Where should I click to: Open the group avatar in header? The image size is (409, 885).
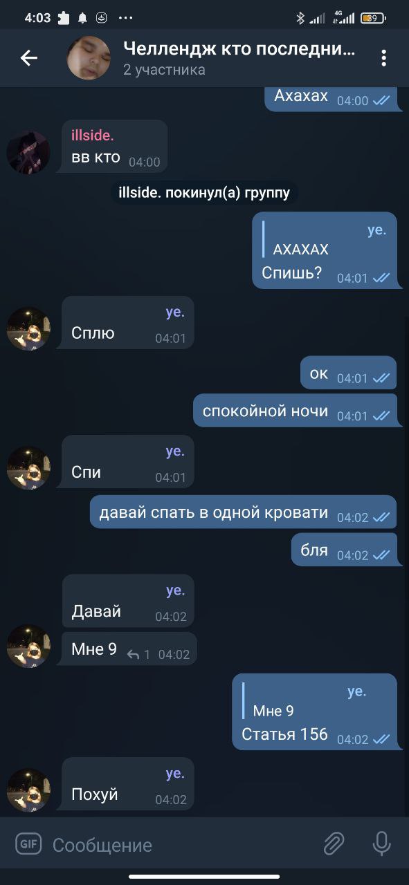click(89, 58)
